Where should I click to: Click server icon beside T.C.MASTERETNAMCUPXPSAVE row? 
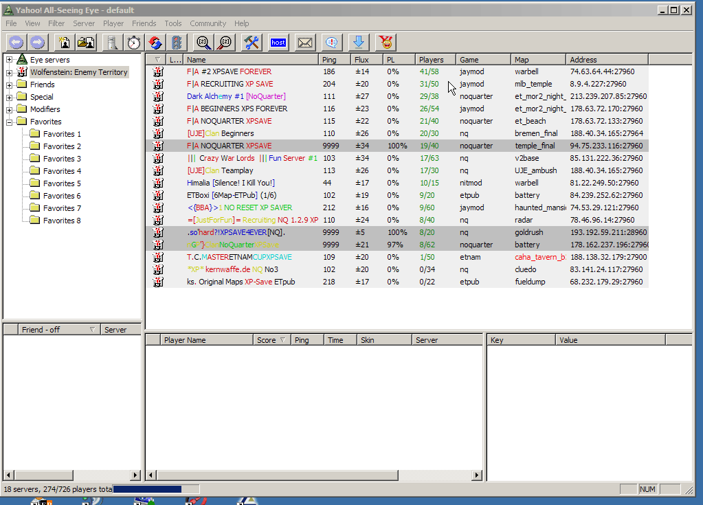158,257
